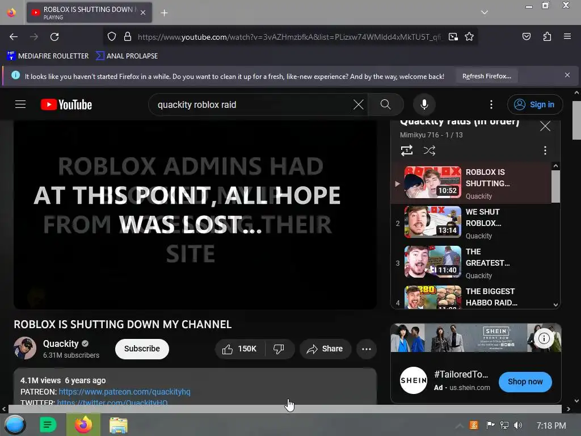Click the padlock site info icon
Image resolution: width=581 pixels, height=436 pixels.
(128, 37)
